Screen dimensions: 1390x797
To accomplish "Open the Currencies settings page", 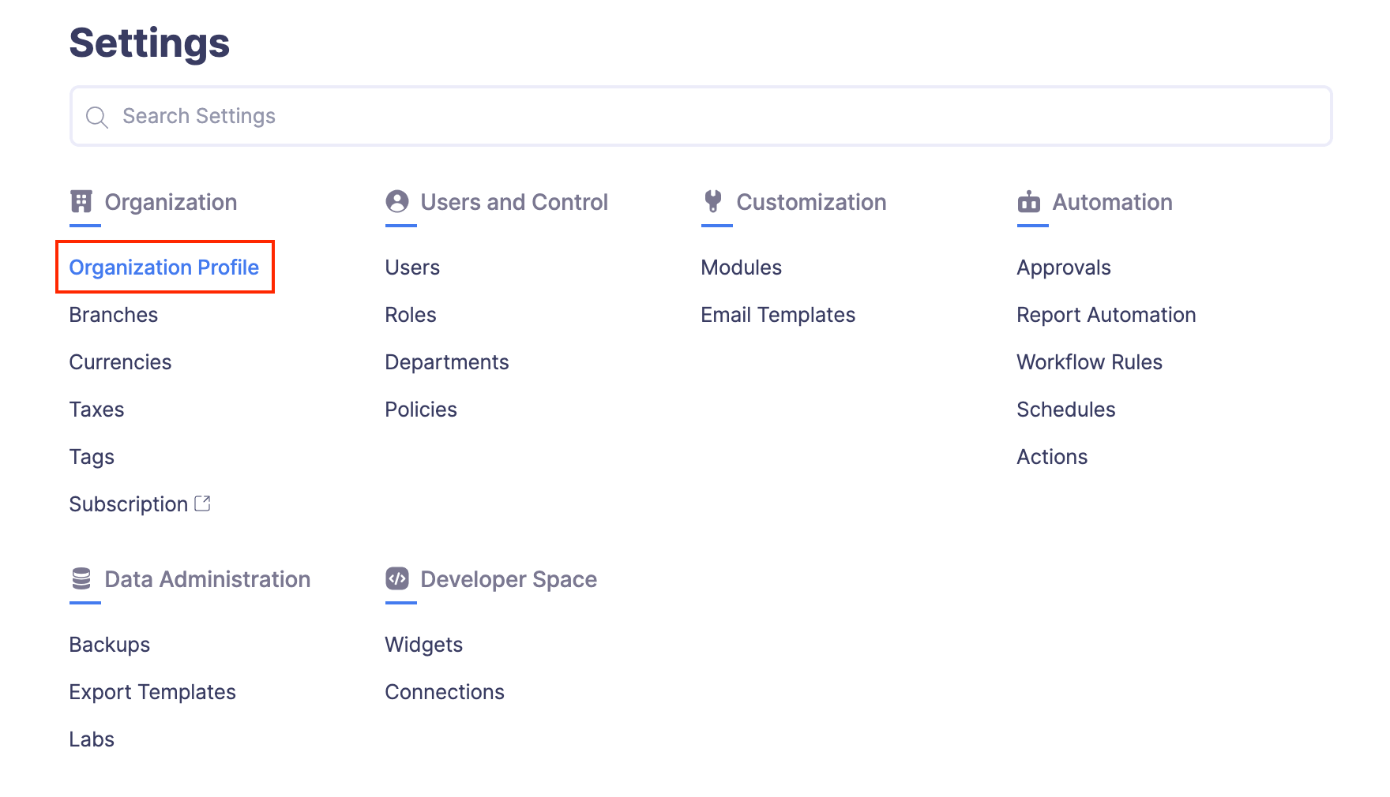I will coord(121,362).
